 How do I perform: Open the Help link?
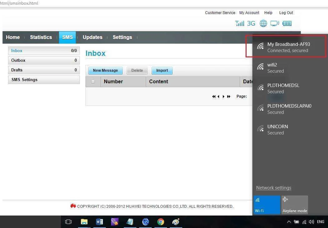coord(268,13)
